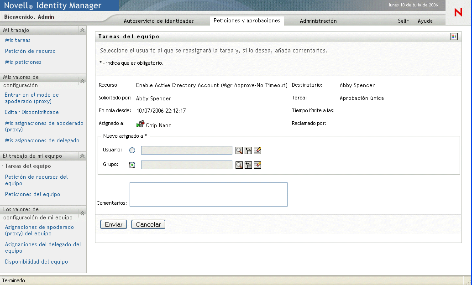Open Petición de recursos del equipo link
472x285 pixels.
click(36, 180)
